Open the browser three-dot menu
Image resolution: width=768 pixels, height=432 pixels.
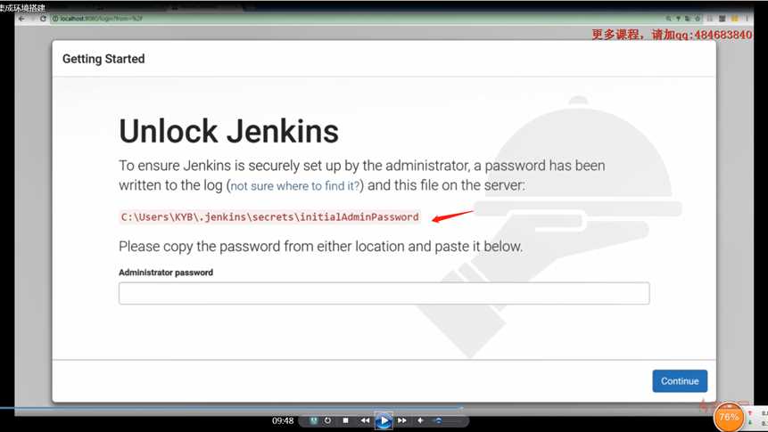pos(747,19)
